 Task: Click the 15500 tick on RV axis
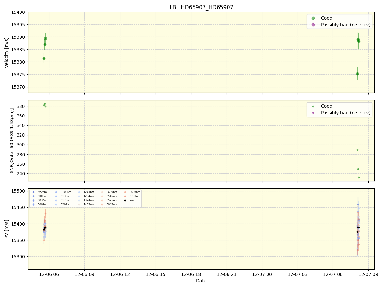[x=18, y=191]
